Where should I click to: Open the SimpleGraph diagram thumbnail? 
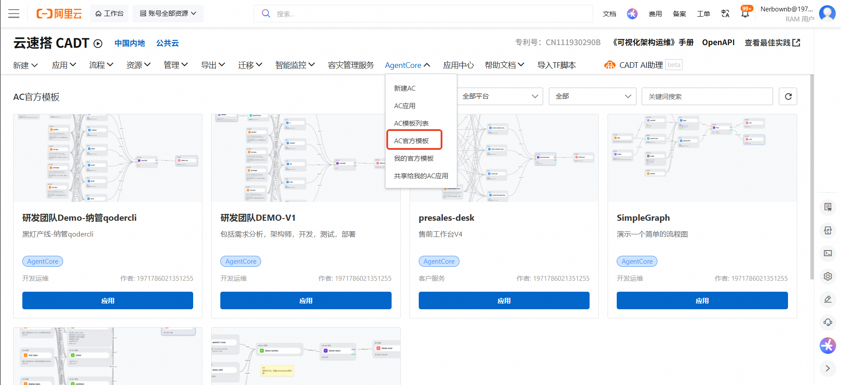pos(702,158)
